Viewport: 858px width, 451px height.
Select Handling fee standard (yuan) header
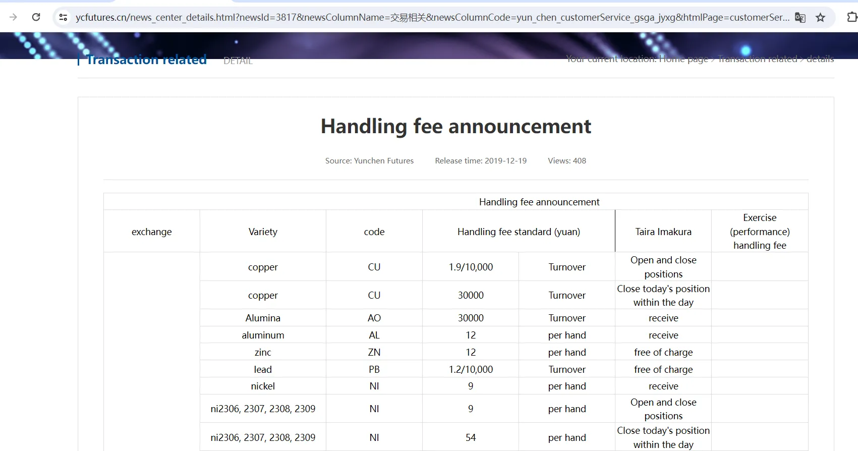pyautogui.click(x=519, y=232)
